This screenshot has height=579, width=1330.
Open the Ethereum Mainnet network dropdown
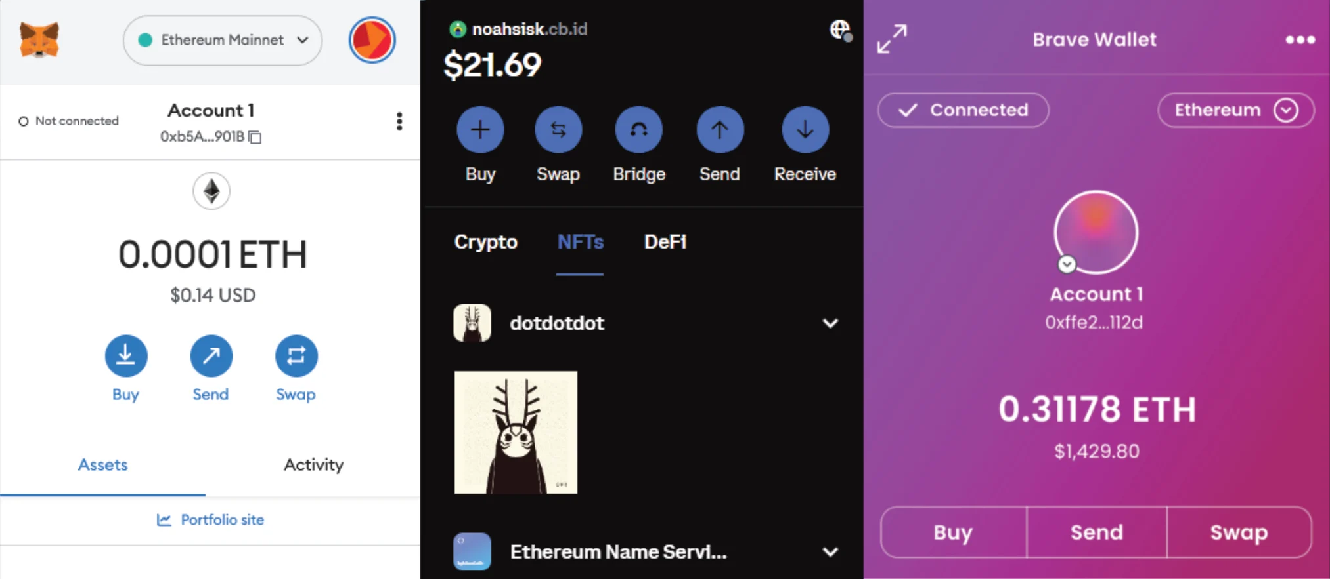223,40
